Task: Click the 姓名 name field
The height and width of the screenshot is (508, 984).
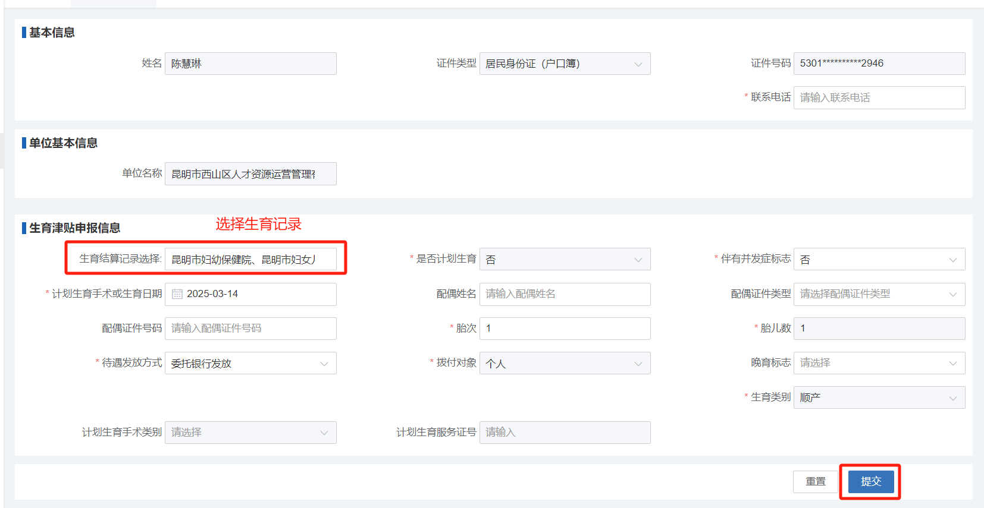Action: click(250, 64)
